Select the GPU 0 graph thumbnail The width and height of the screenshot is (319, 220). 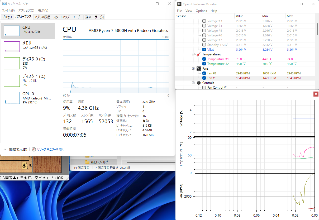[12, 98]
